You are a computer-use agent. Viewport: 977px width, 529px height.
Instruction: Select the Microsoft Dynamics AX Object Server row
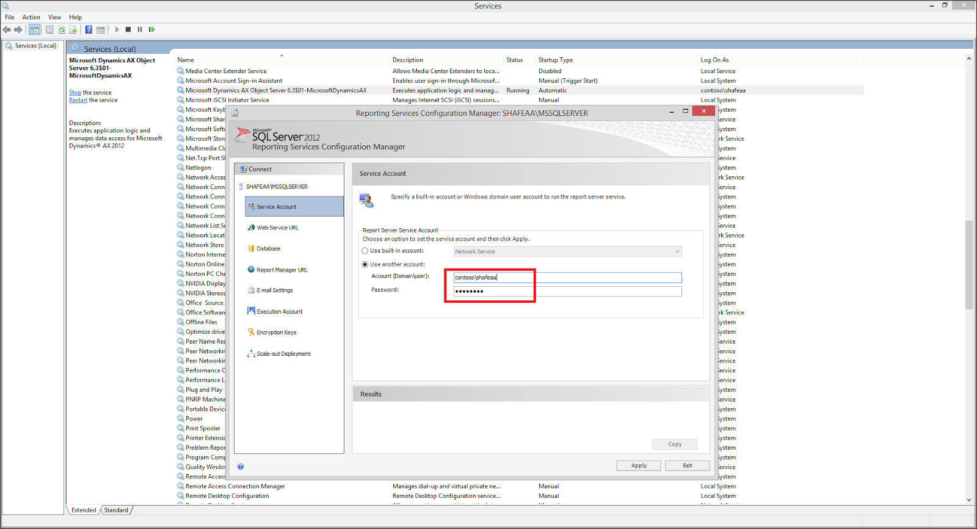click(x=520, y=90)
